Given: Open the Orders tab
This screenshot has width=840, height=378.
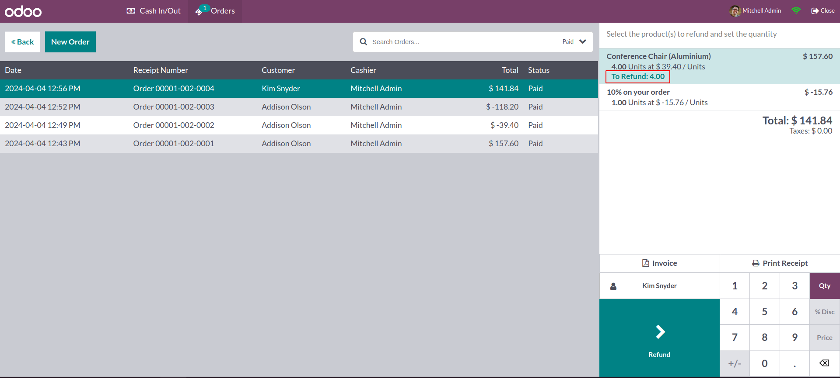Looking at the screenshot, I should coord(215,11).
